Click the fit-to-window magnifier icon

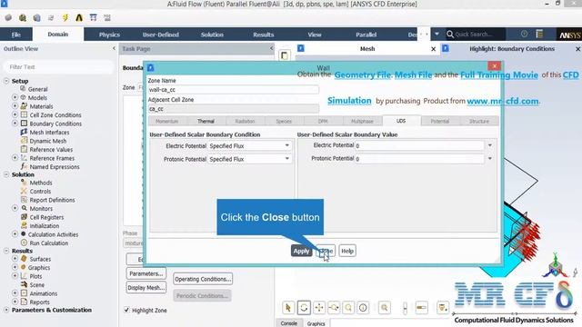click(x=385, y=307)
